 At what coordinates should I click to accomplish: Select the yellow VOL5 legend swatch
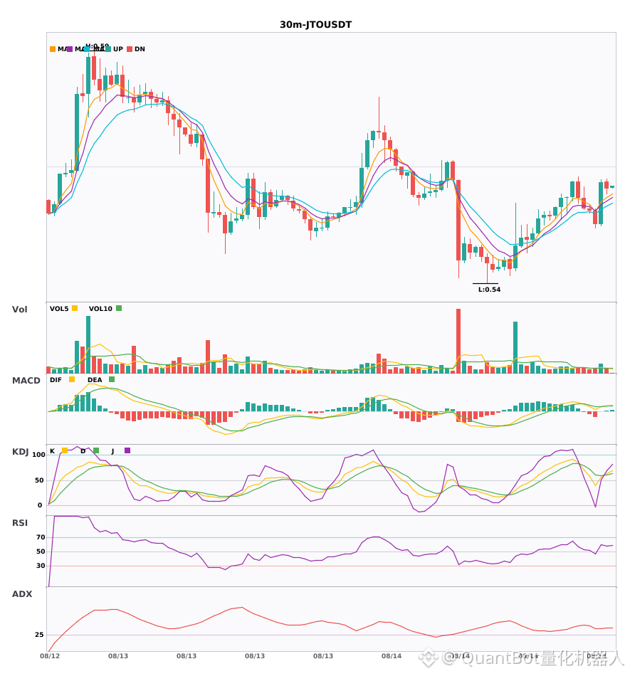point(75,308)
